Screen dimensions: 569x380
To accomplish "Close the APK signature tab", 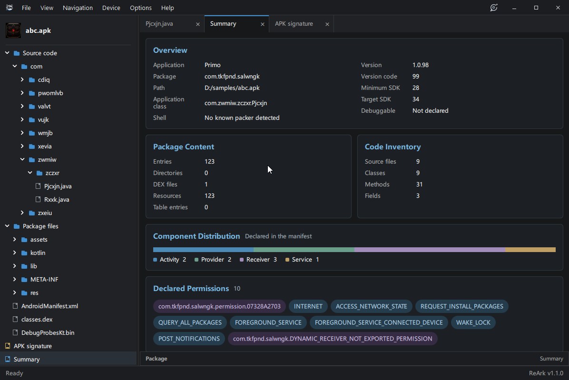I will pyautogui.click(x=327, y=24).
